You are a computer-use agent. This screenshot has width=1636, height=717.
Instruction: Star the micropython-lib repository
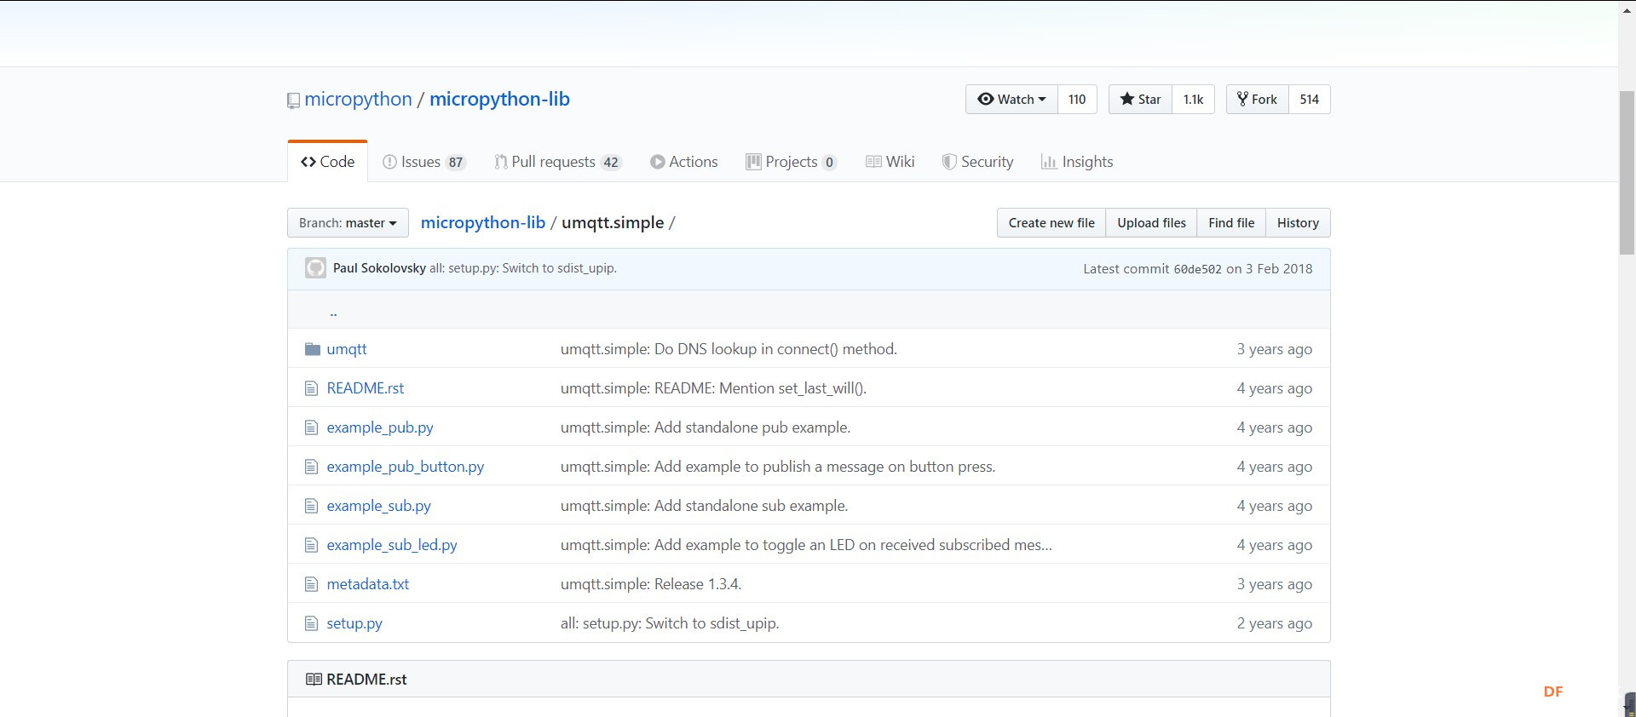tap(1140, 100)
